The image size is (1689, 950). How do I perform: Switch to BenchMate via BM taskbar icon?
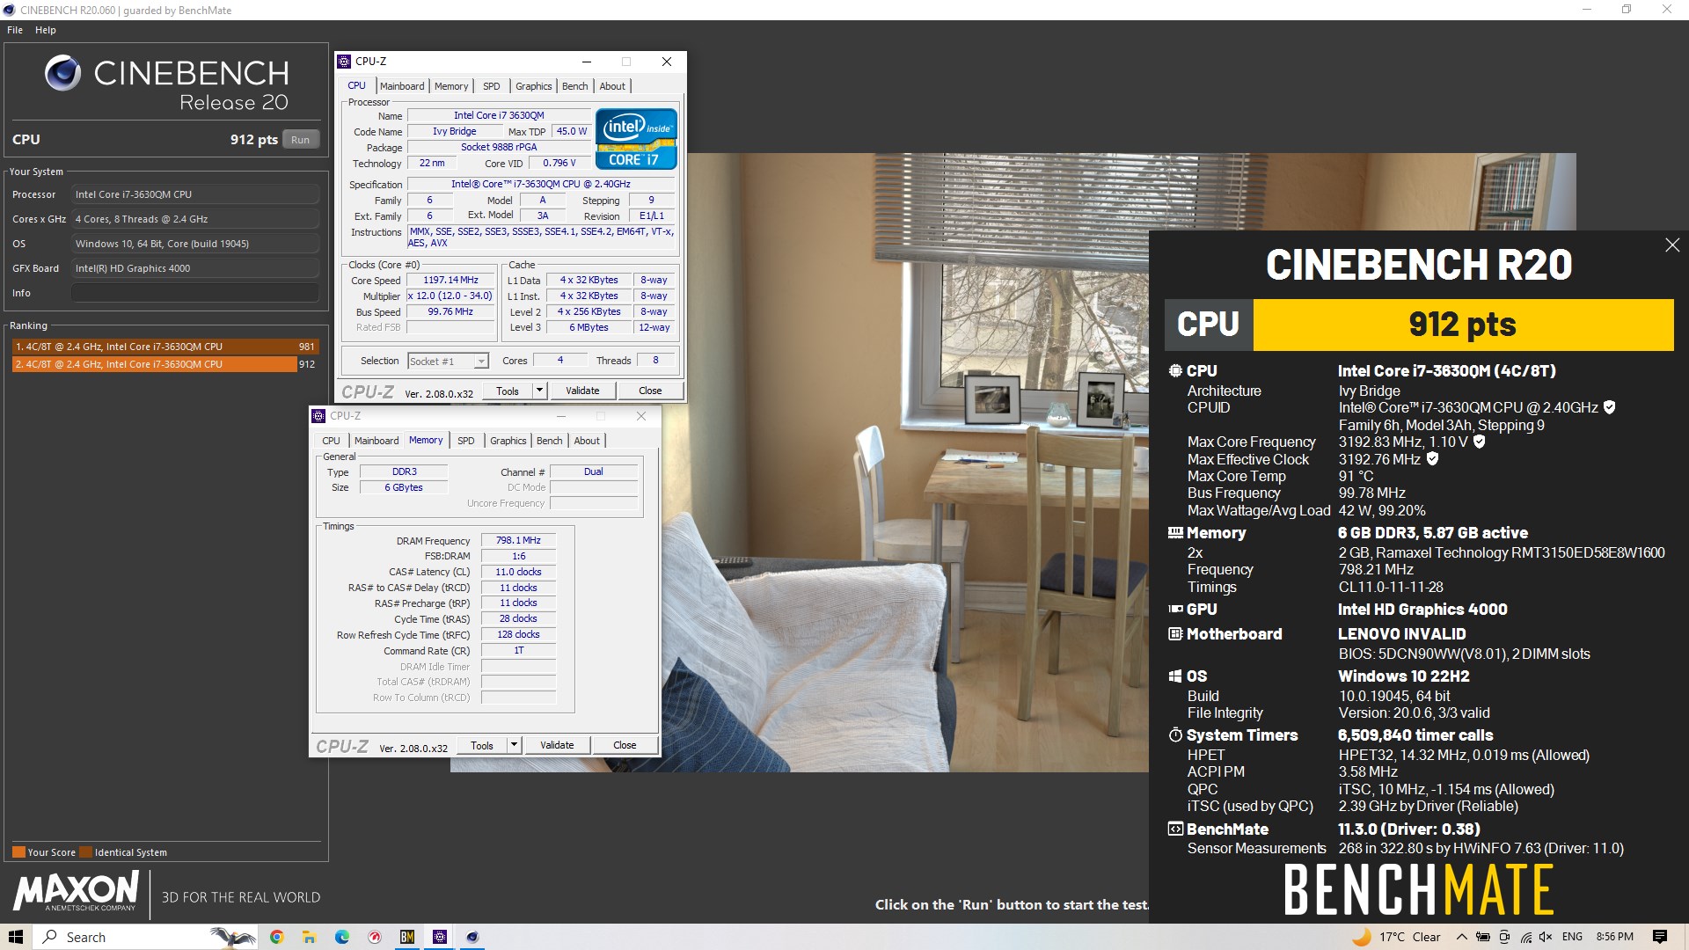coord(407,937)
